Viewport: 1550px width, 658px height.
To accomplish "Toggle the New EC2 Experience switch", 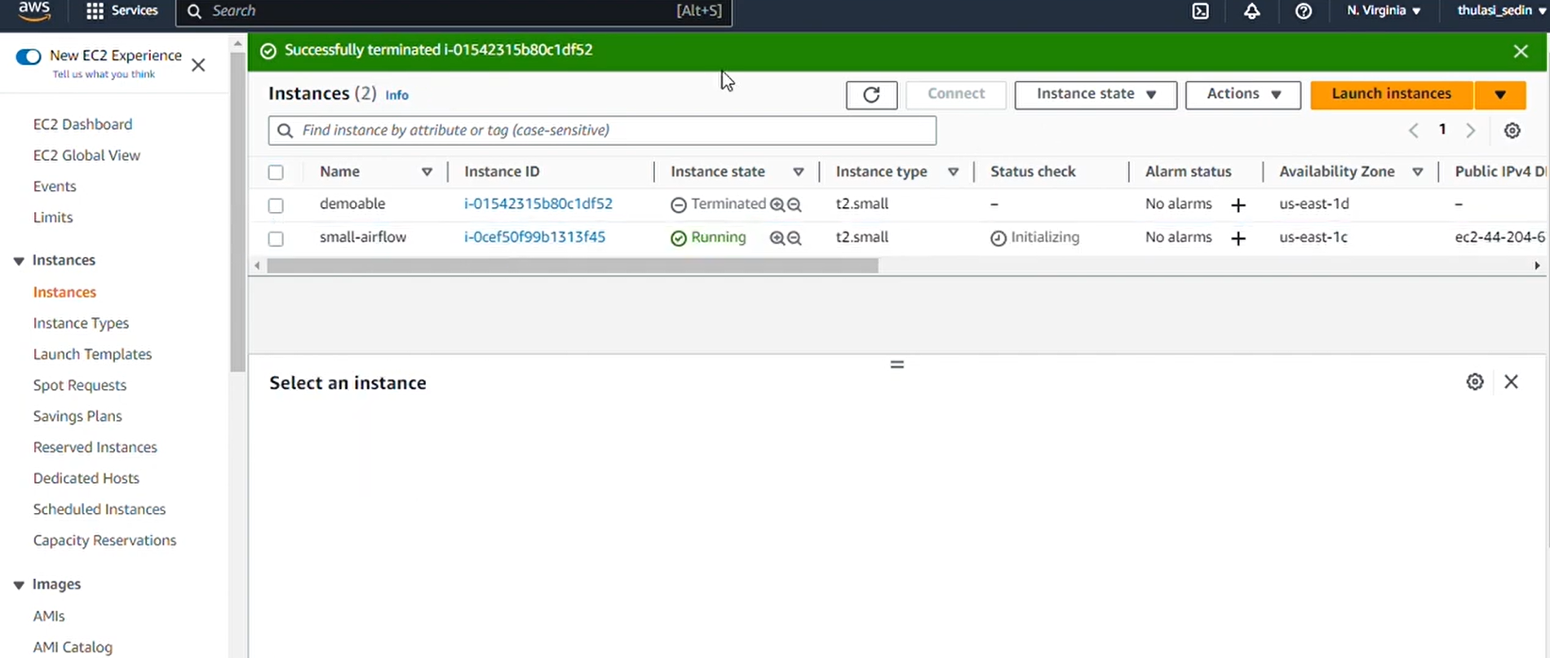I will tap(29, 56).
